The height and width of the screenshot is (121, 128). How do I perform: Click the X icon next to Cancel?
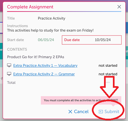pos(70,112)
